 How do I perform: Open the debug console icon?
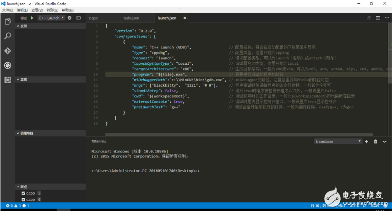coord(78,18)
